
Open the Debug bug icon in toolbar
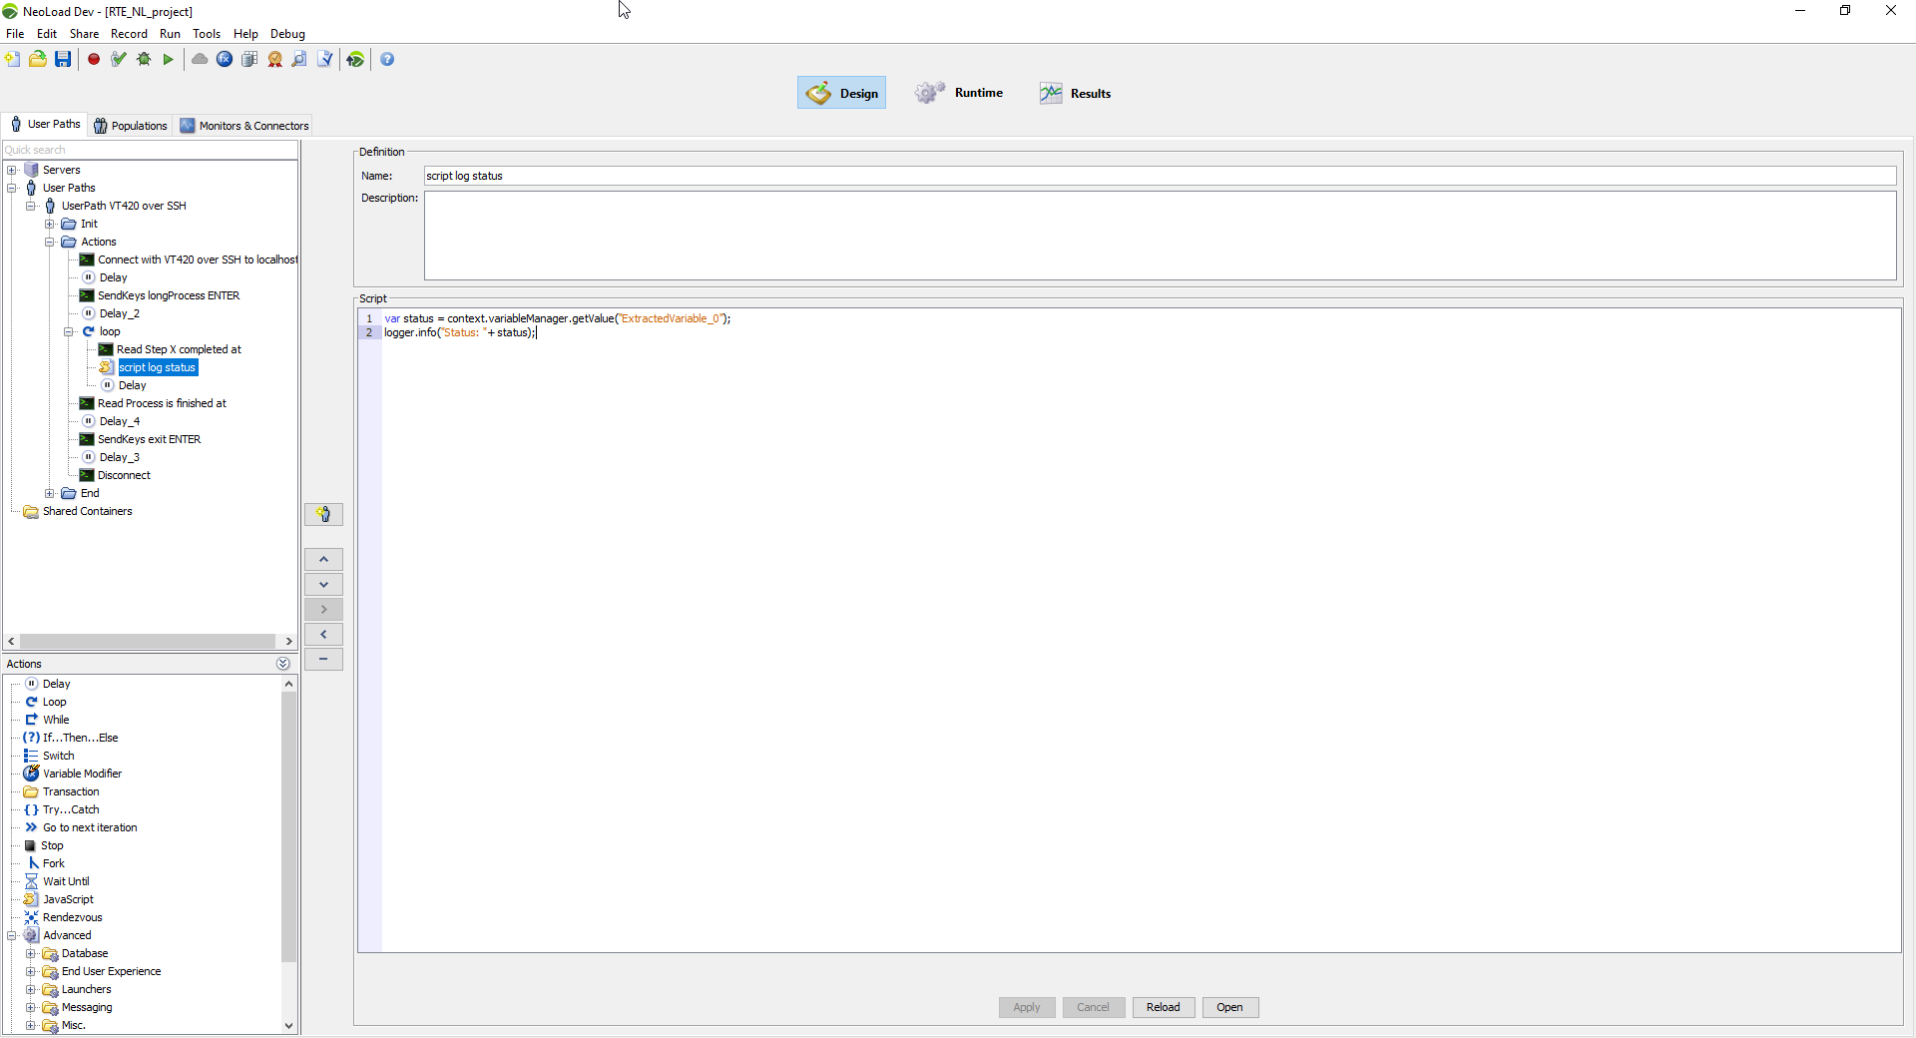pos(143,59)
